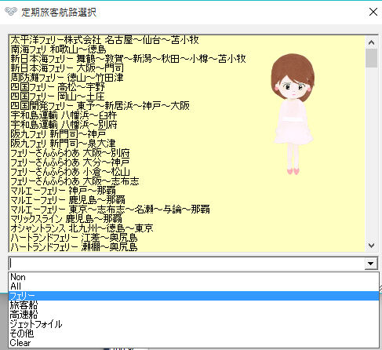Choose Non from the dropdown list
The width and height of the screenshot is (382, 350).
pos(194,277)
